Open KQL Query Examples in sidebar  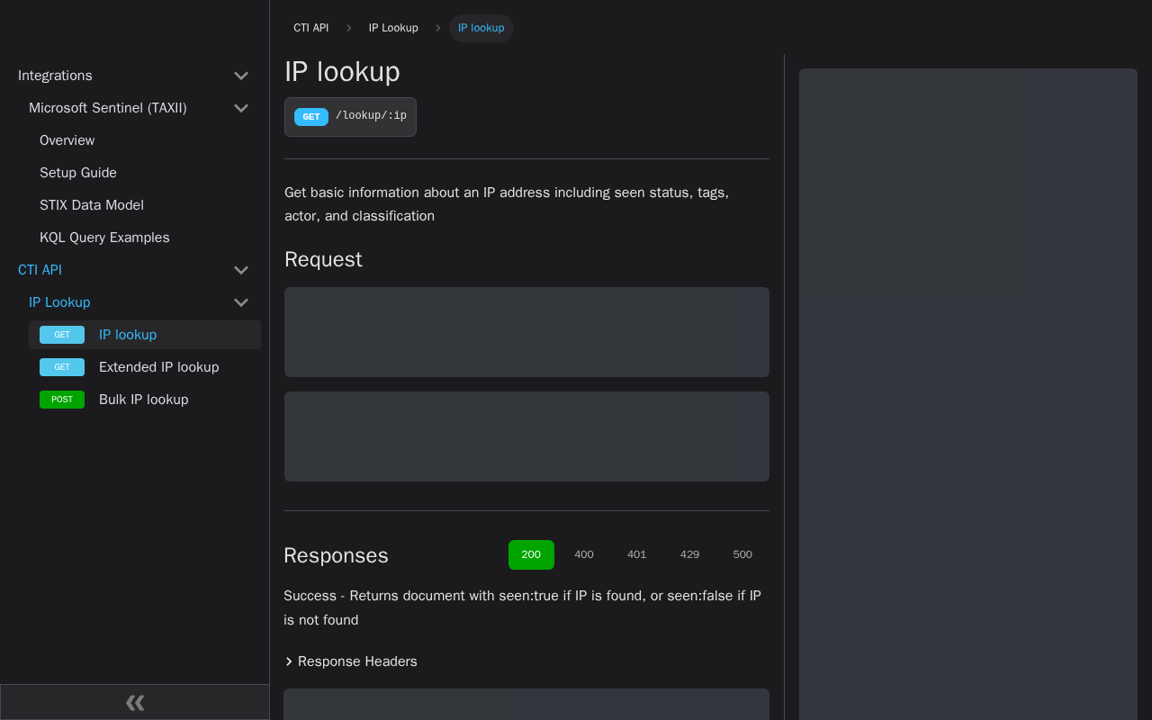104,238
